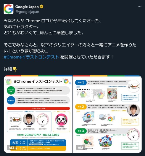
Task: Click the dwarf studios logo circle
Action: point(15,120)
